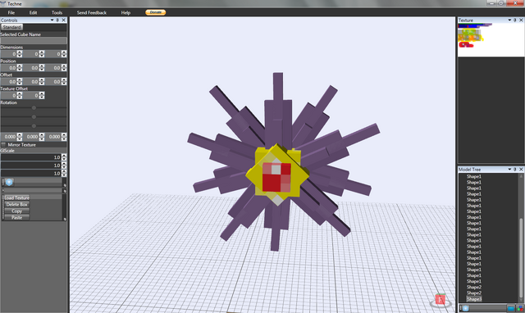This screenshot has width=525, height=313.
Task: Pin the Texture panel
Action: click(x=515, y=20)
